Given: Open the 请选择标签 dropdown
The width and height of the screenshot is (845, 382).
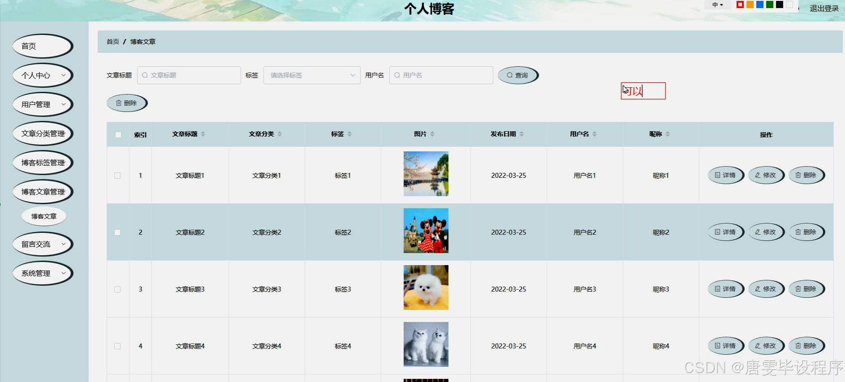Looking at the screenshot, I should 312,75.
